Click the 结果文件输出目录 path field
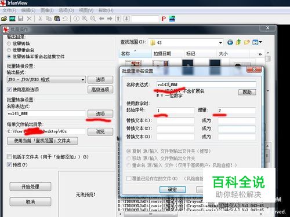Viewport: 290px width, 217px height. (x=46, y=131)
